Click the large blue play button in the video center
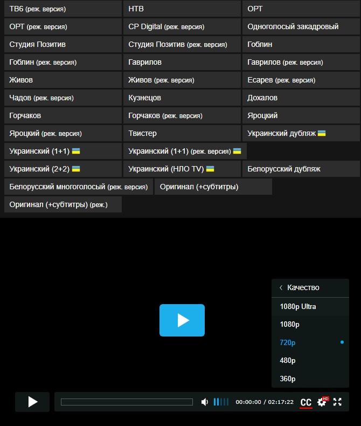Screen dimensions: 361x426 (x=182, y=320)
